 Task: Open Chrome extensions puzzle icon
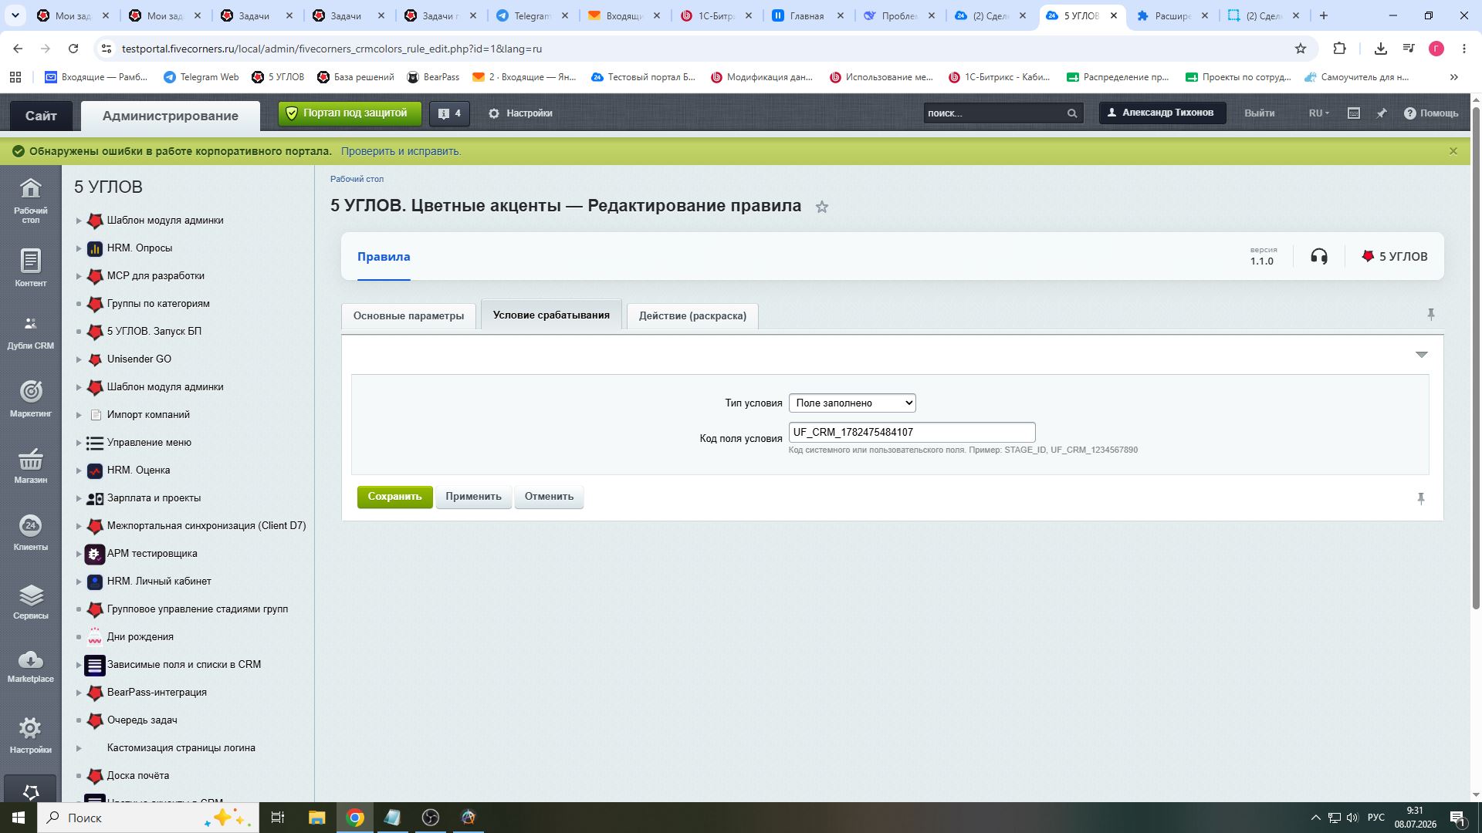pyautogui.click(x=1339, y=49)
